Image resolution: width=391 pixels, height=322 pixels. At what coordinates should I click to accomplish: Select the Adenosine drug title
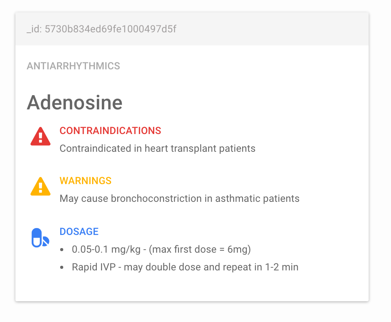tap(74, 102)
